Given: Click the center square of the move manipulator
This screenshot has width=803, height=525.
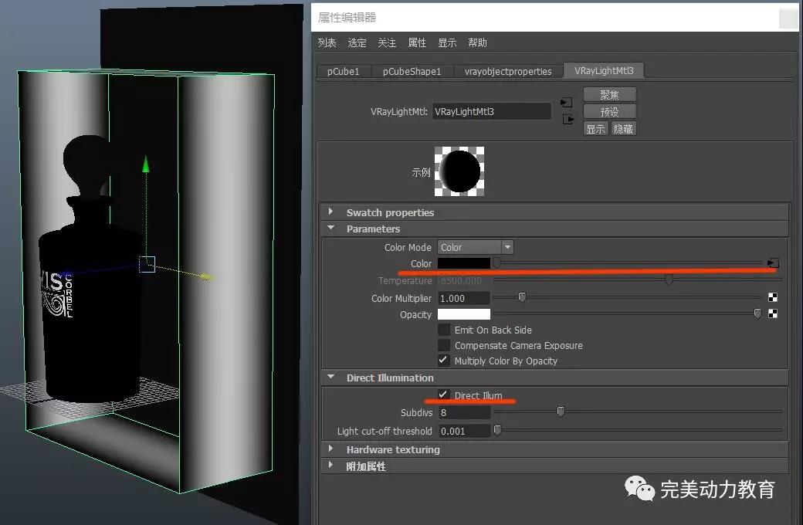Looking at the screenshot, I should point(147,265).
